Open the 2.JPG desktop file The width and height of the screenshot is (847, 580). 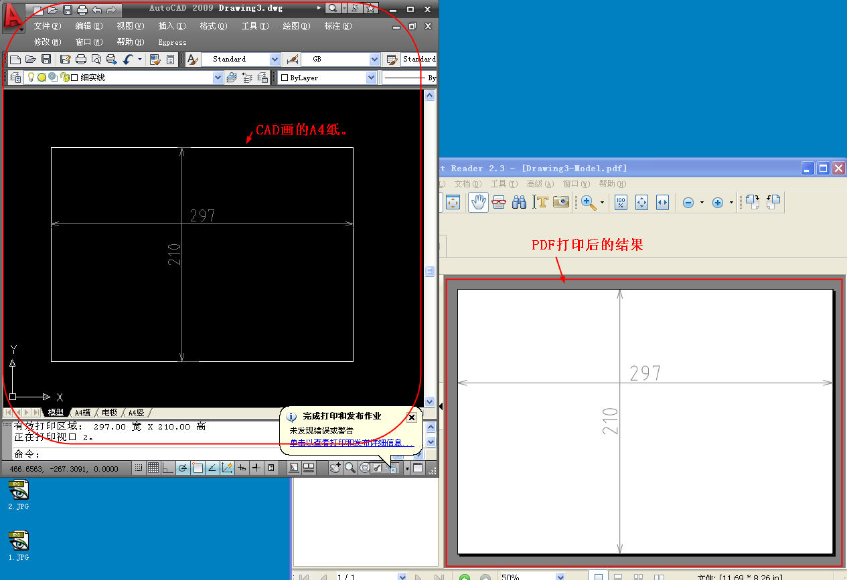(19, 495)
